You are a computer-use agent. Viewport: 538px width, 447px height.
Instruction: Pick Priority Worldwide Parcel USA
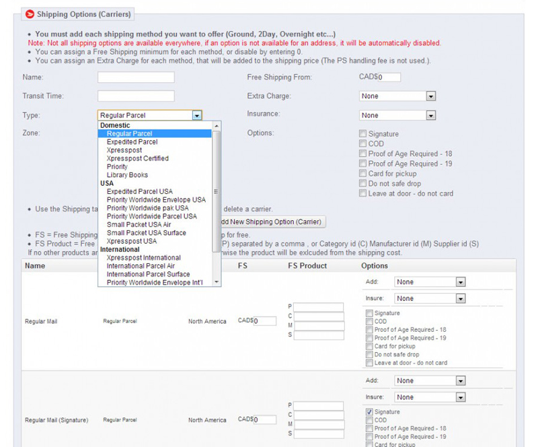(x=152, y=216)
